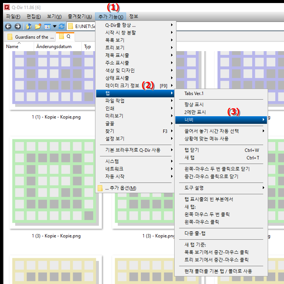The width and height of the screenshot is (284, 284).
Task: Open the 설정 보기 submenu
Action: [135, 139]
